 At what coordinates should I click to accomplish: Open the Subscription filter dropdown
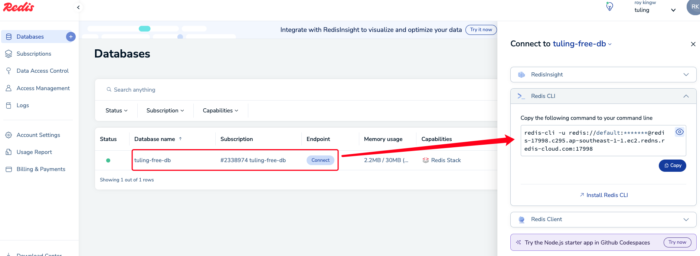point(165,111)
